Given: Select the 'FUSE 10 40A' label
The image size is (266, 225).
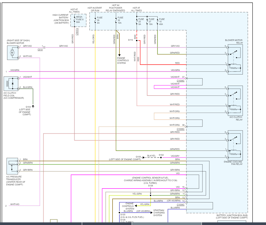Looking at the screenshot, I should tap(162, 22).
